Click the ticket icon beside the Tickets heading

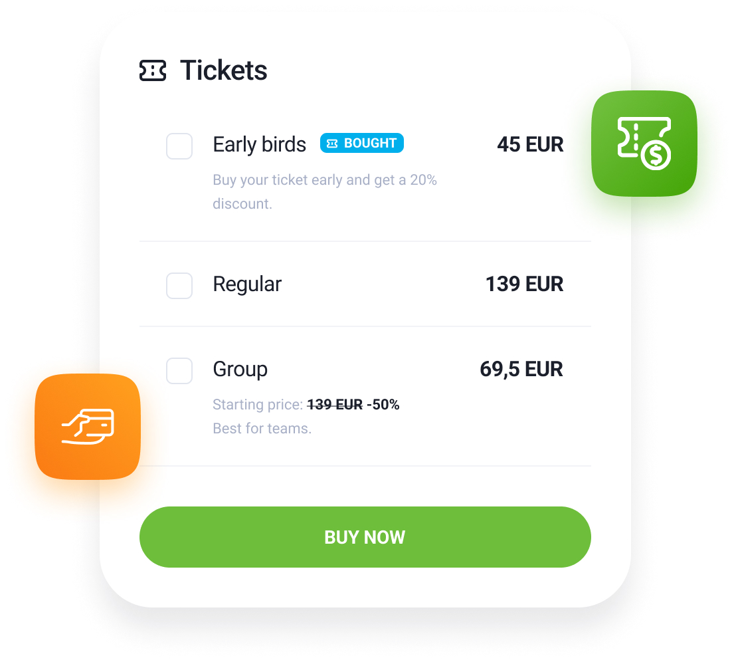point(152,70)
